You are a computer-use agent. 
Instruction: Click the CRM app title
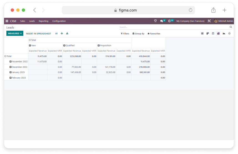(13, 21)
